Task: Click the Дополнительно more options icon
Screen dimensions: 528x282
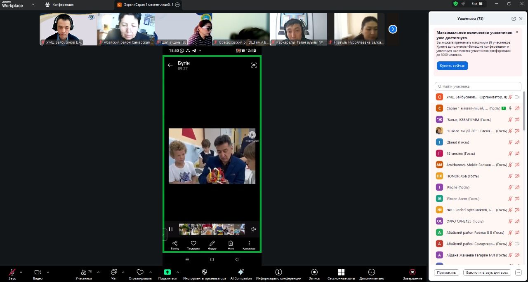Action: tap(371, 272)
